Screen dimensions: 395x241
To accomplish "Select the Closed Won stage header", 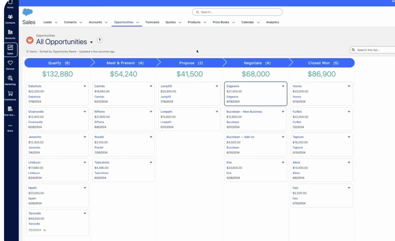I will (323, 63).
